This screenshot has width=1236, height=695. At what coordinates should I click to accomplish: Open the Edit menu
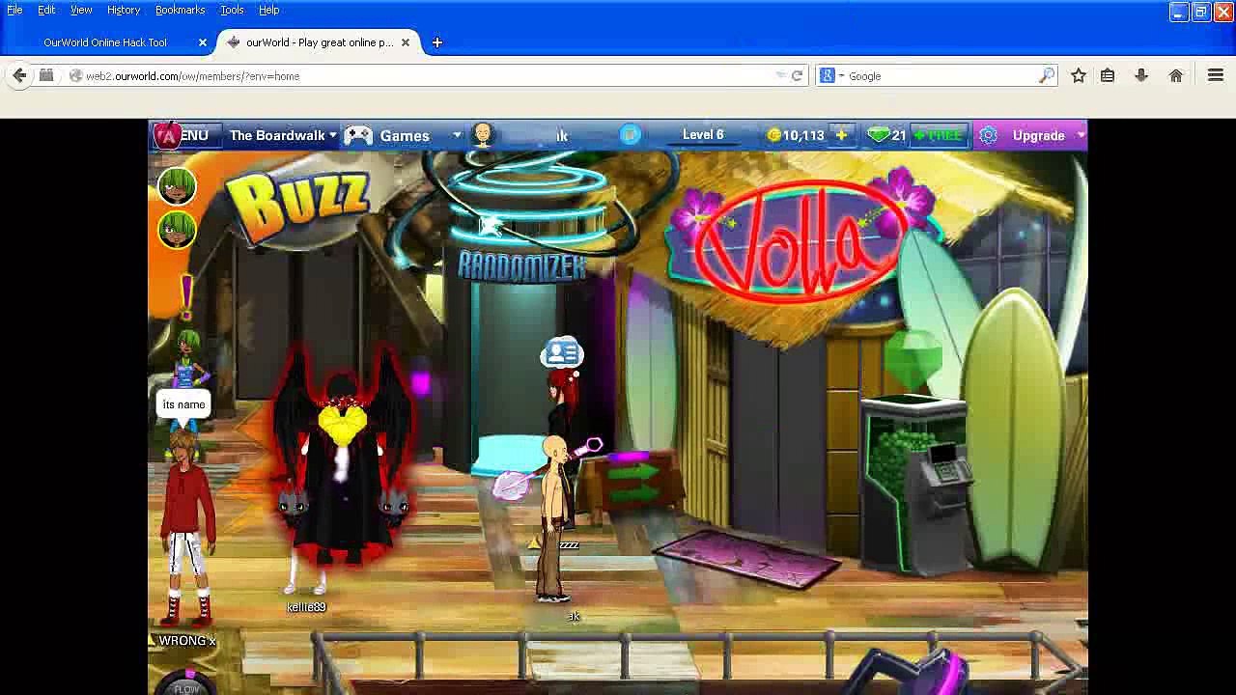pyautogui.click(x=46, y=10)
